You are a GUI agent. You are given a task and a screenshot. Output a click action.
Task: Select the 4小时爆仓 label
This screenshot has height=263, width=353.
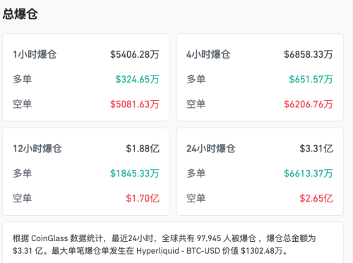tap(208, 54)
